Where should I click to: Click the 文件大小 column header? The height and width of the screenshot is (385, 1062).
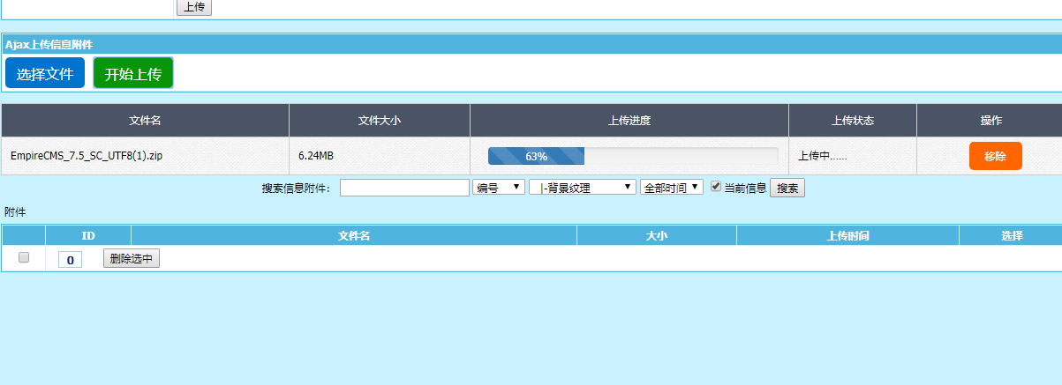(380, 121)
